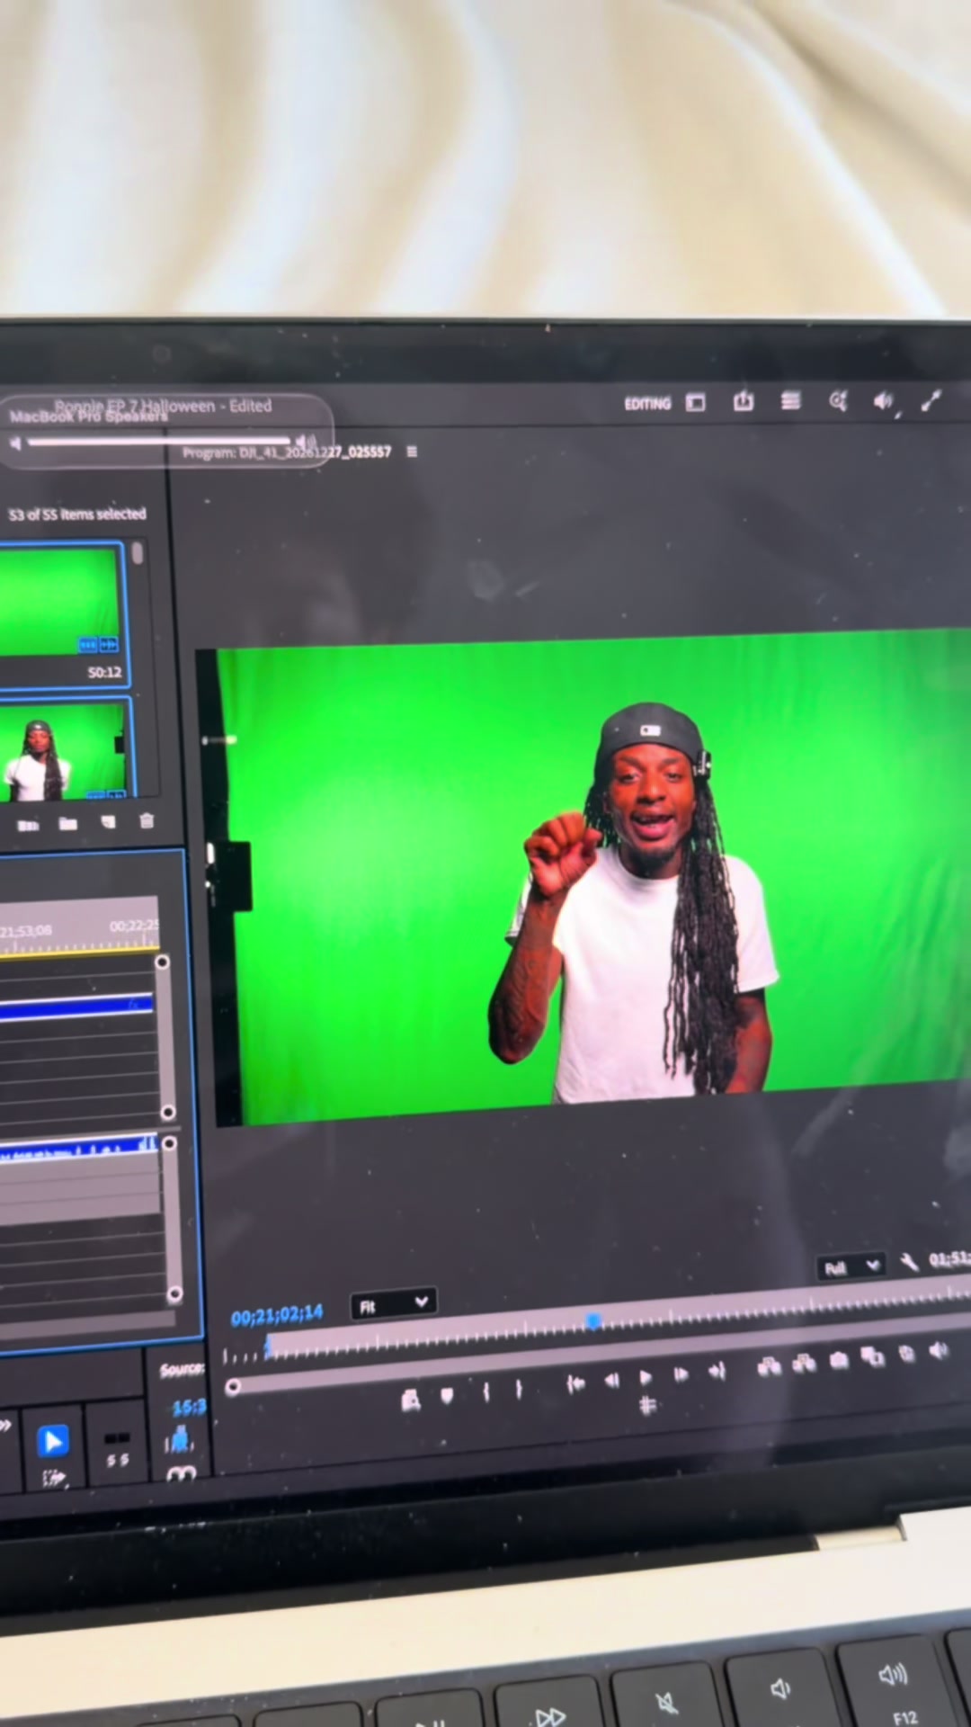Click the Extract button in Program Monitor
971x1727 pixels.
click(x=804, y=1364)
